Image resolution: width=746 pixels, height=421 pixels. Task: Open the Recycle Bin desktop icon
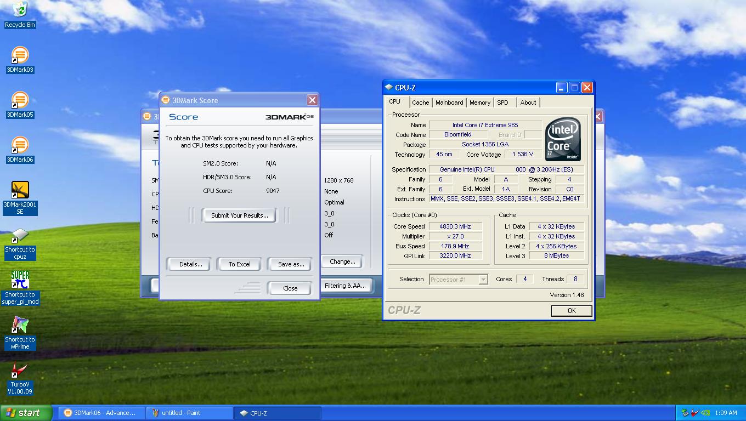[20, 15]
